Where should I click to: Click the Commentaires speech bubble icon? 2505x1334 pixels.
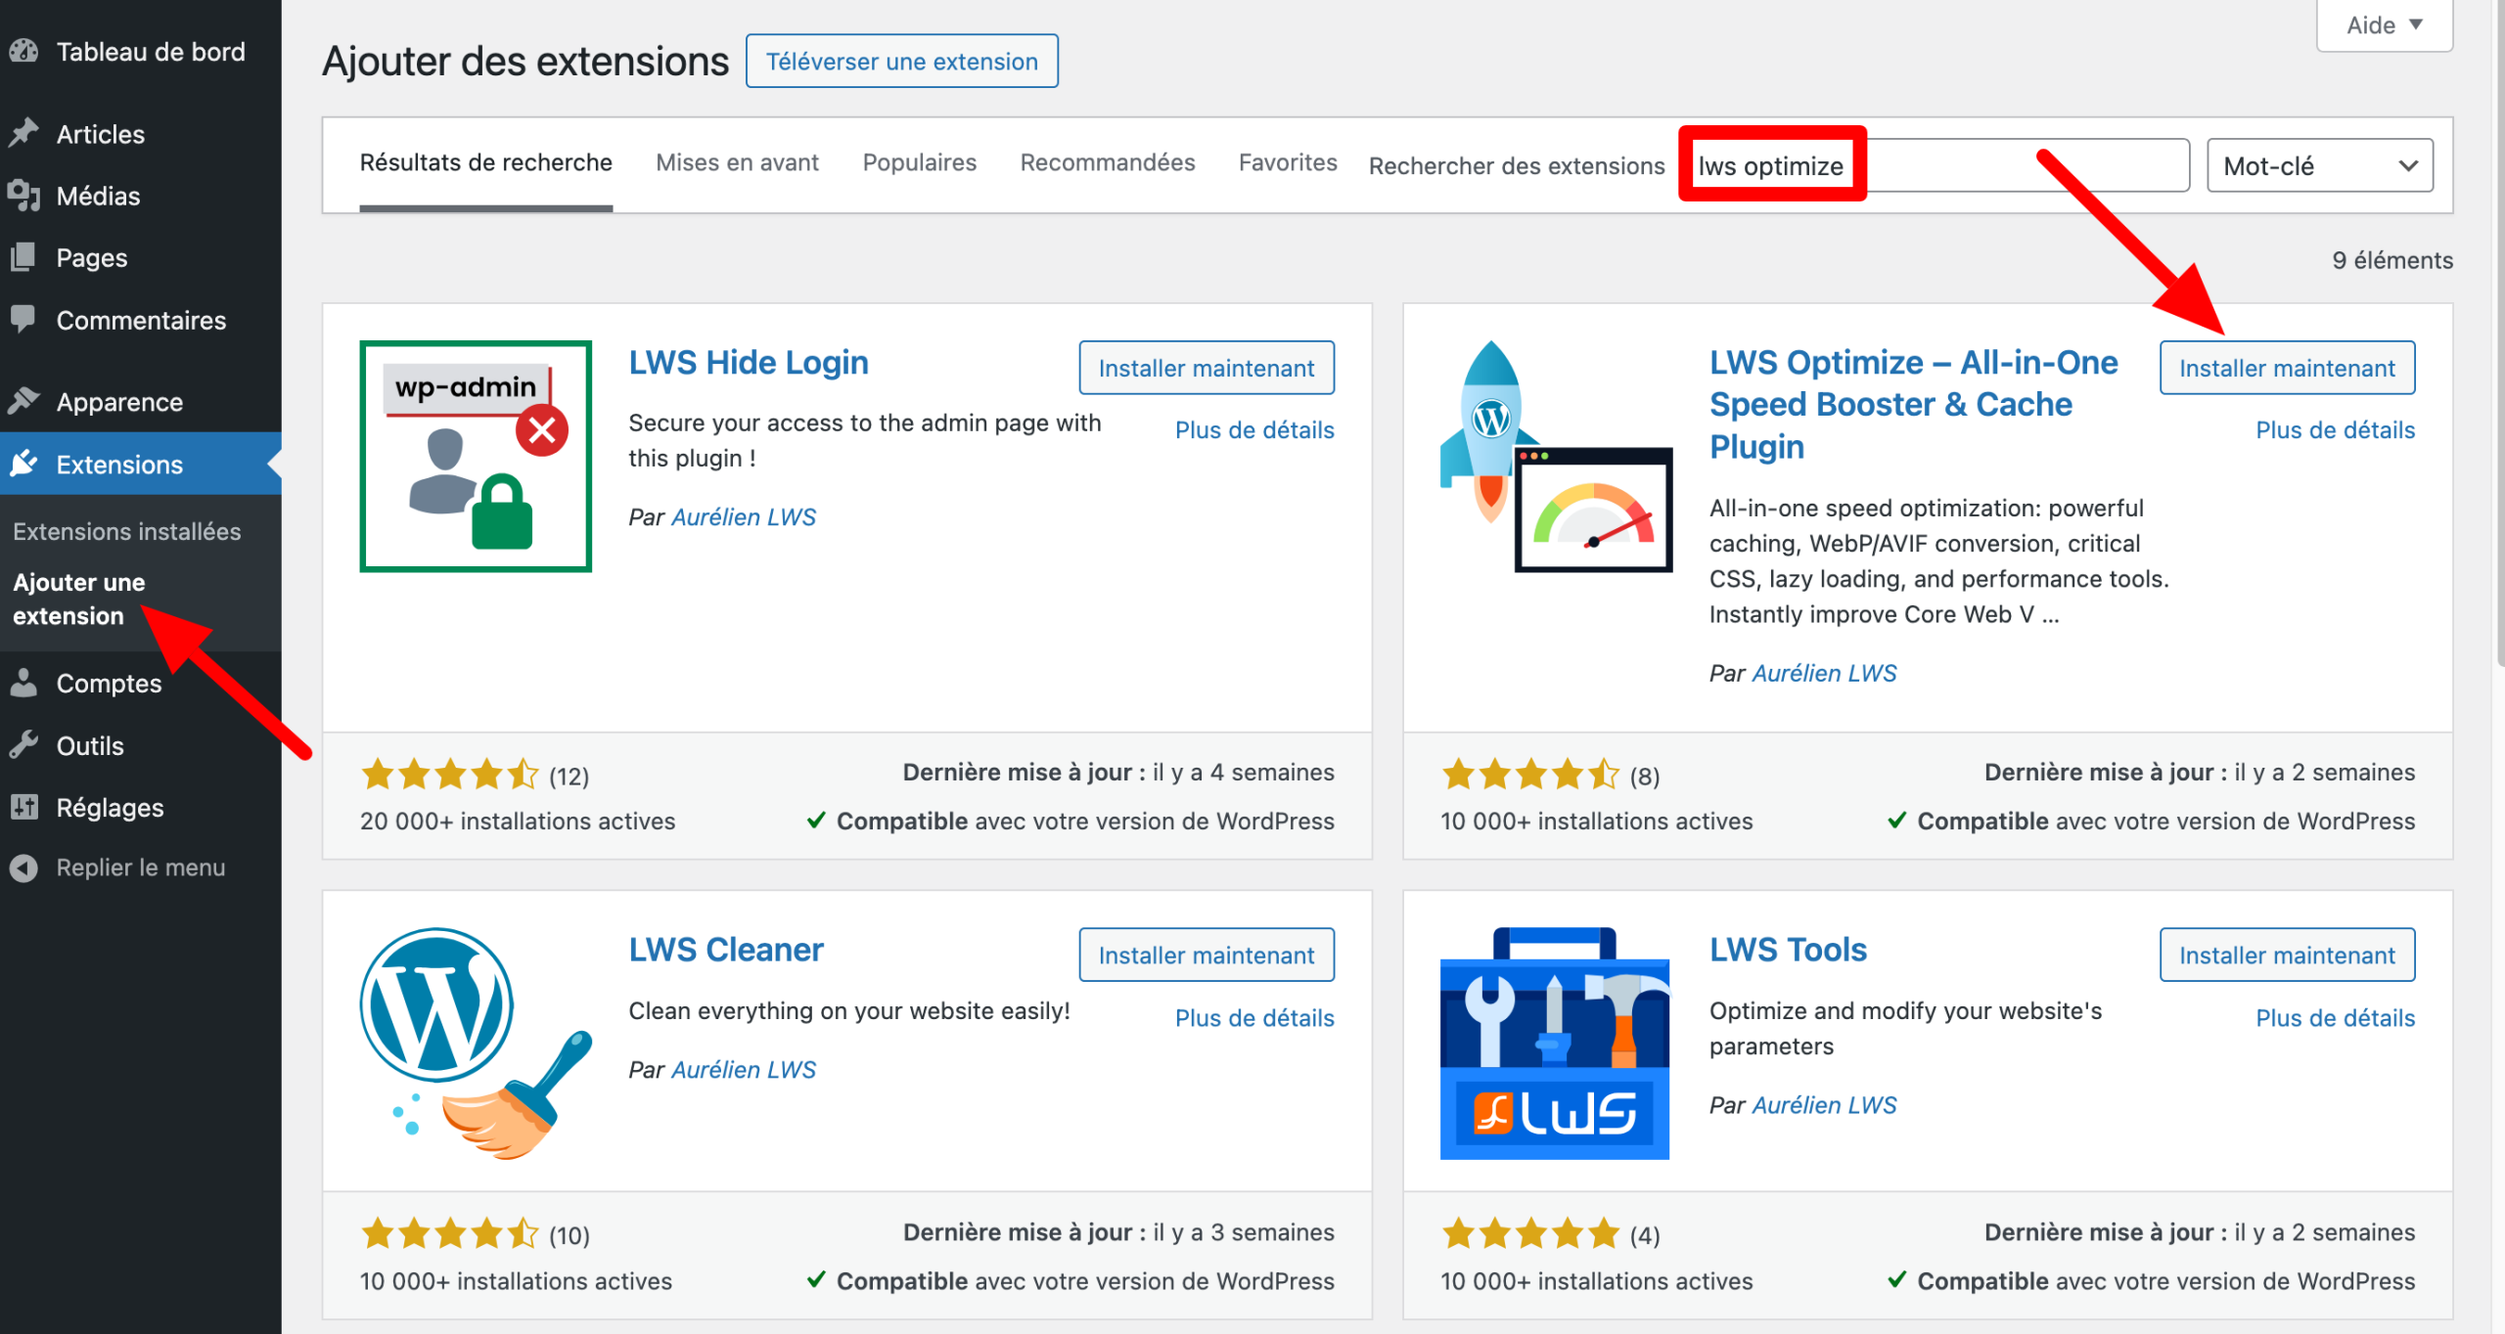coord(23,319)
